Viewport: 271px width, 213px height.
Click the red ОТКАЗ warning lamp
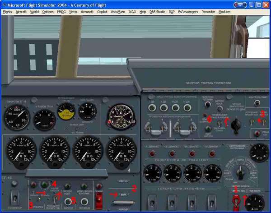click(x=257, y=134)
